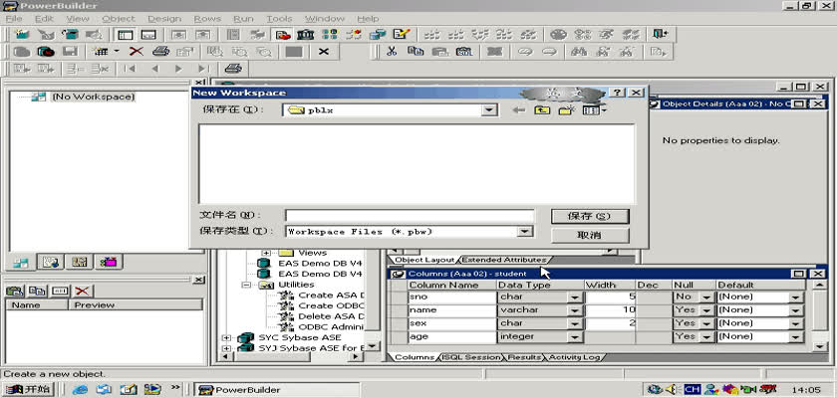Click the SQL camera icon in toolbar
The width and height of the screenshot is (837, 398).
pos(465,52)
